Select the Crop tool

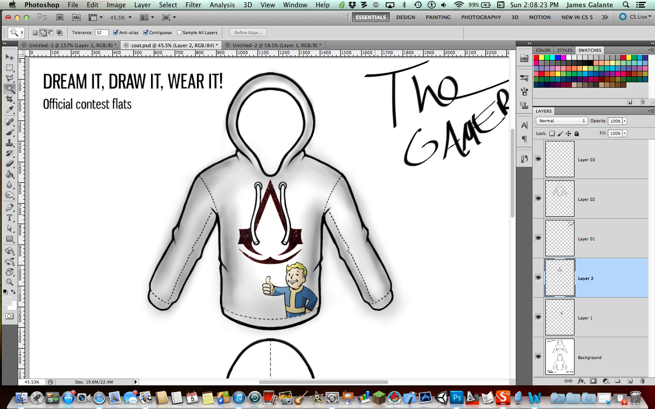pos(10,99)
